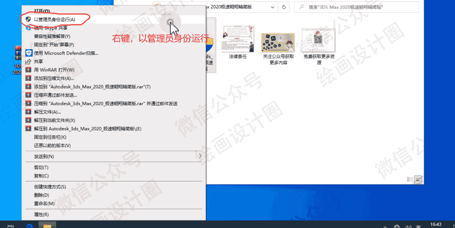Viewport: 455px width, 228px height.
Task: Choose 固定到任务栏(K) in the context menu
Action: pos(114,137)
